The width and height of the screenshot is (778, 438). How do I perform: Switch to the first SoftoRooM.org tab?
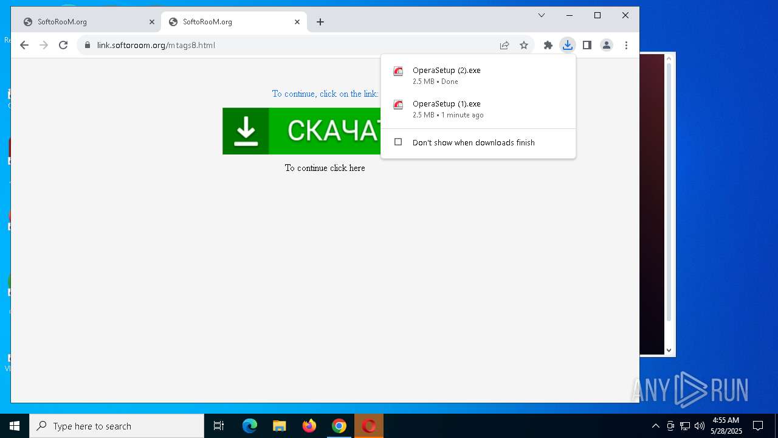pyautogui.click(x=88, y=22)
